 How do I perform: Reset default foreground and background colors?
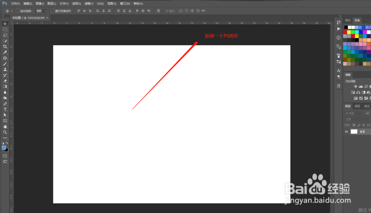[x=3, y=143]
